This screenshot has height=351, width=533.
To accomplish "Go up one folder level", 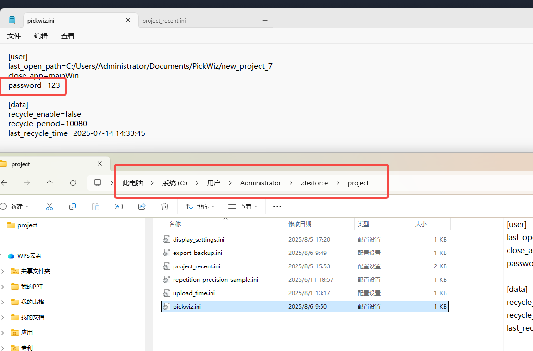I will [x=50, y=183].
